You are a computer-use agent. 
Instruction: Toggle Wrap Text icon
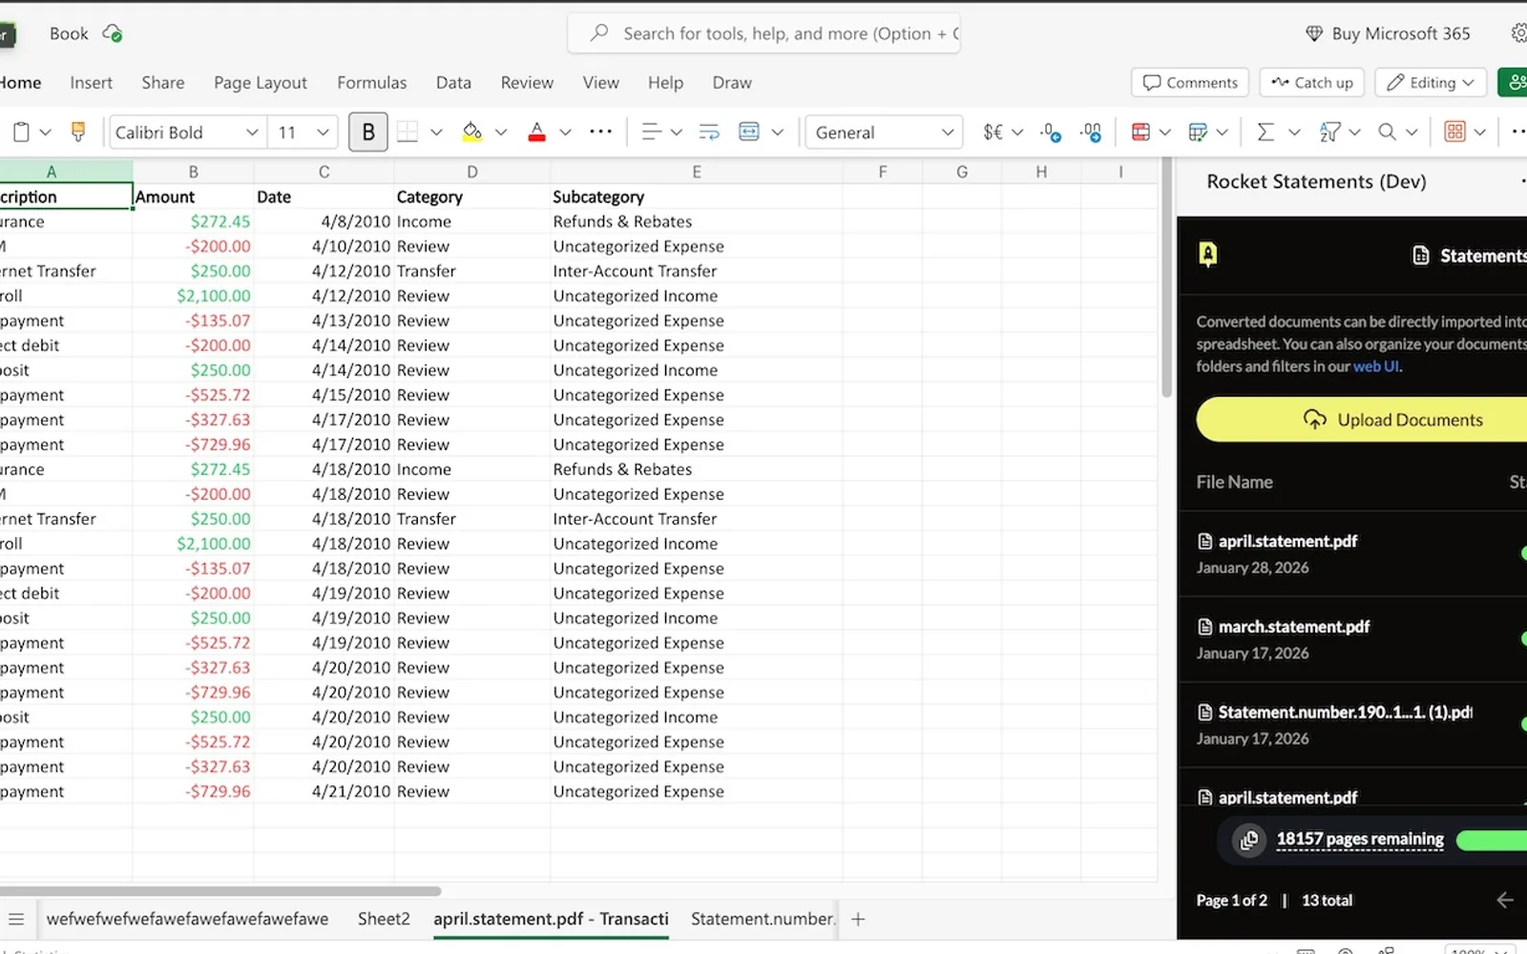(709, 132)
